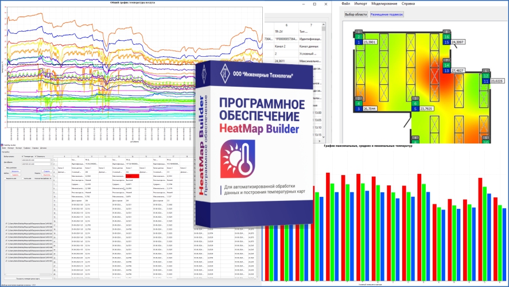This screenshot has height=287, width=509.
Task: Maximize the middle table window
Action: click(314, 4)
